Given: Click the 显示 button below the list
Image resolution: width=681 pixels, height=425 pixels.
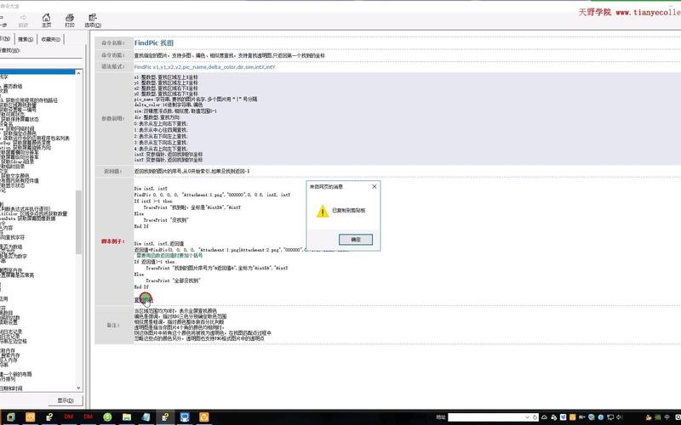Looking at the screenshot, I should [65, 399].
